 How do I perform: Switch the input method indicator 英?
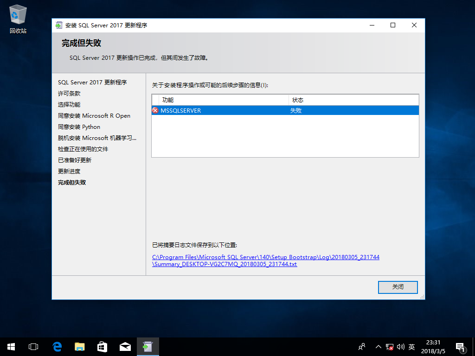coord(411,347)
